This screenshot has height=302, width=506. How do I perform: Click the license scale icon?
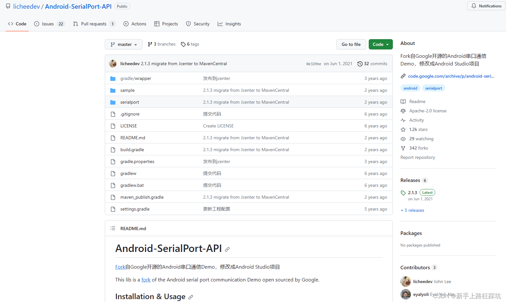pos(403,111)
